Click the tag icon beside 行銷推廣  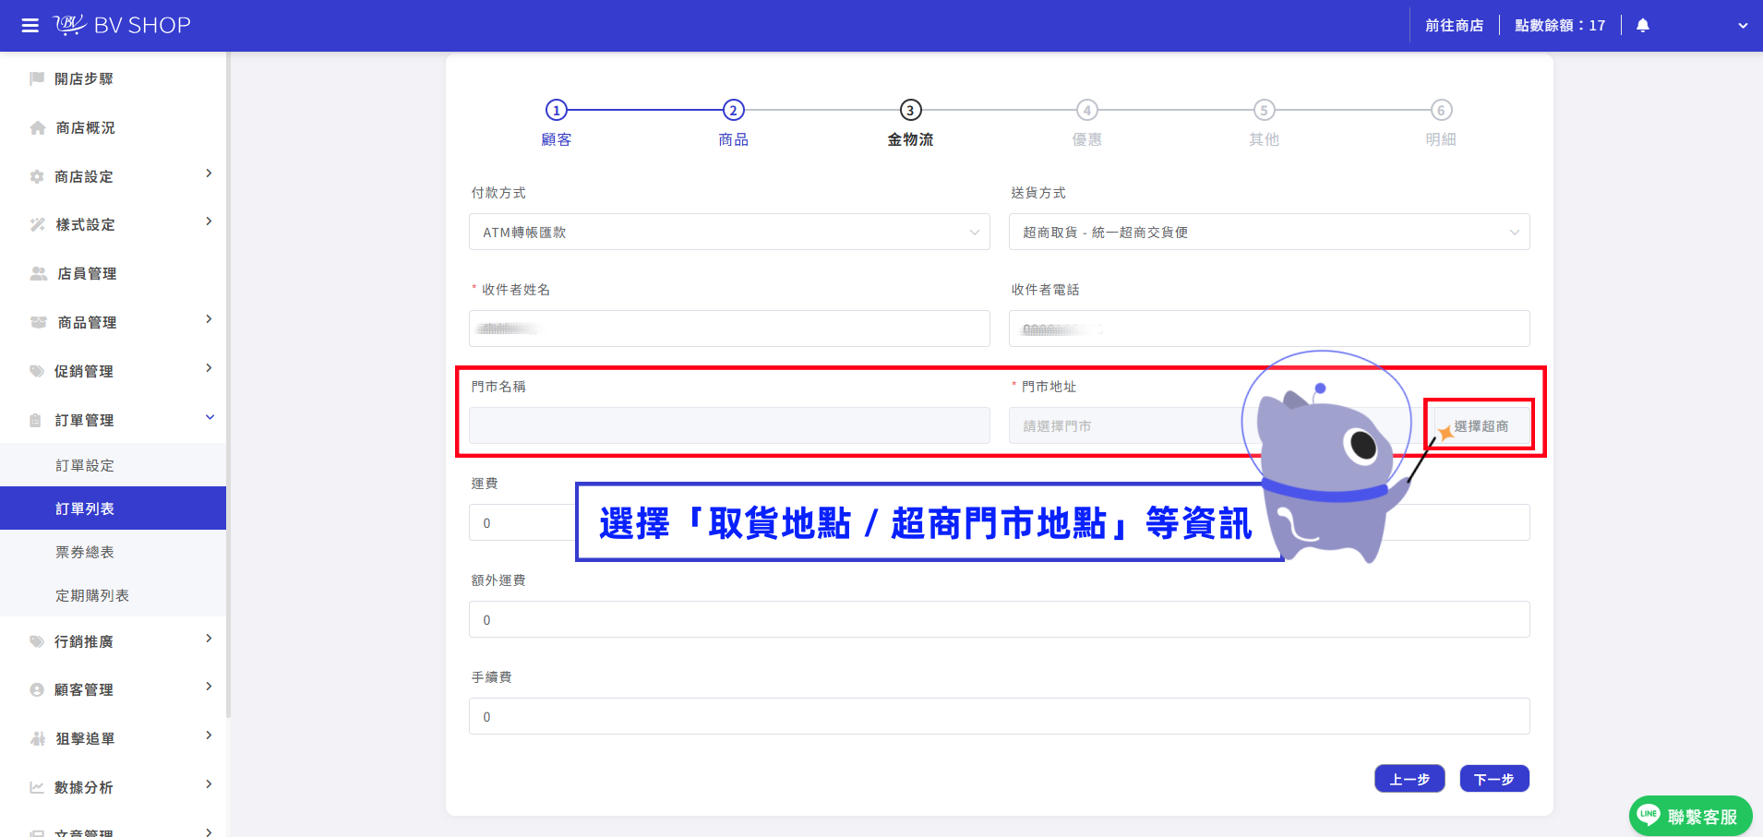[x=37, y=641]
